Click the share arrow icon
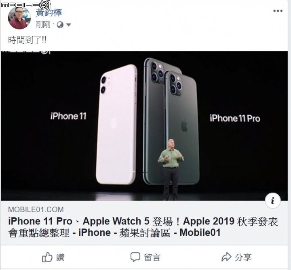The image size is (291, 270). 226,257
